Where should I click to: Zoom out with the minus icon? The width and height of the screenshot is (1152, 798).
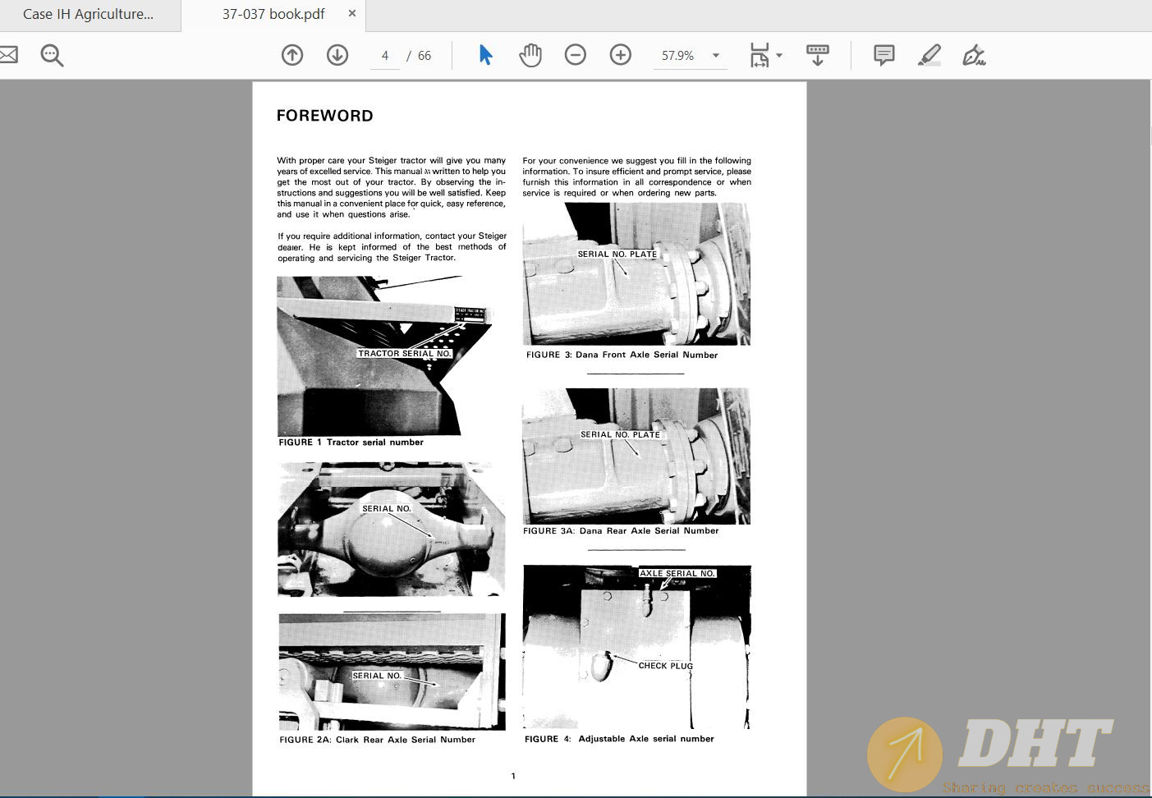[576, 55]
